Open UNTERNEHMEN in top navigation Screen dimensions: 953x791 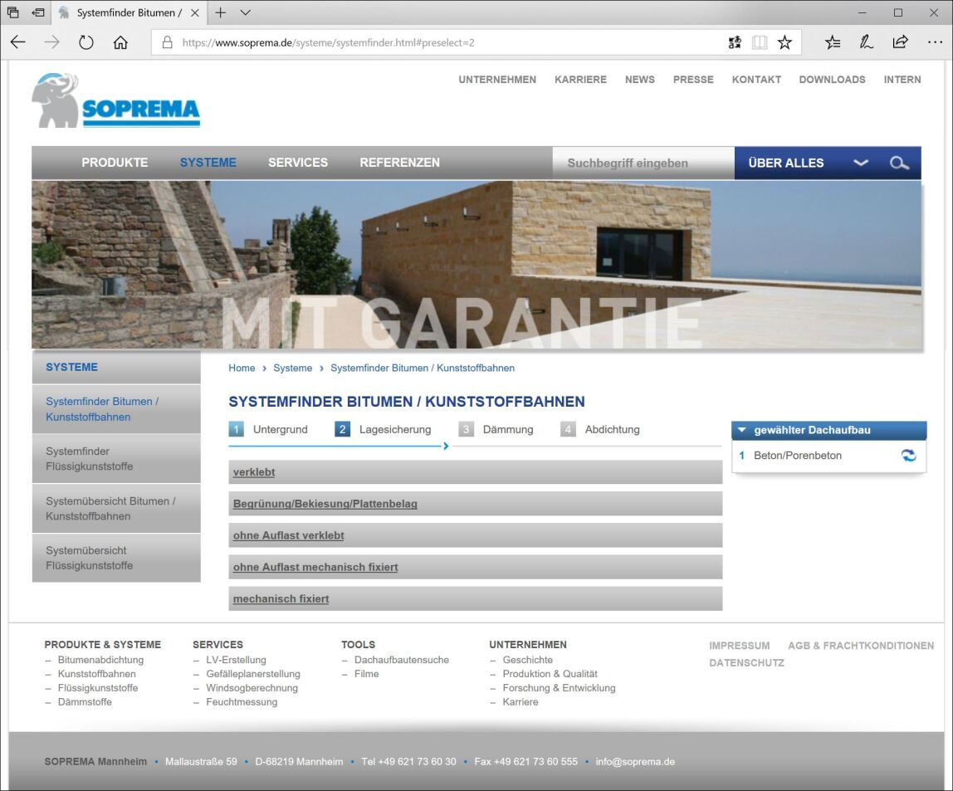(x=497, y=80)
